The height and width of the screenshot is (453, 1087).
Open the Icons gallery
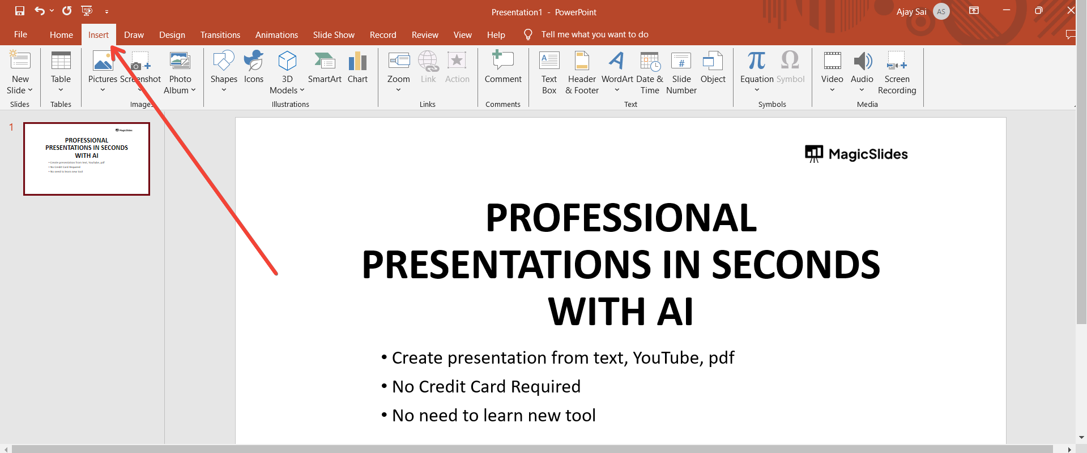[x=253, y=67]
